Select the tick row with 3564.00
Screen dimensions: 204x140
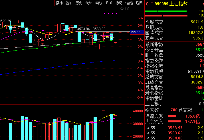174,138
